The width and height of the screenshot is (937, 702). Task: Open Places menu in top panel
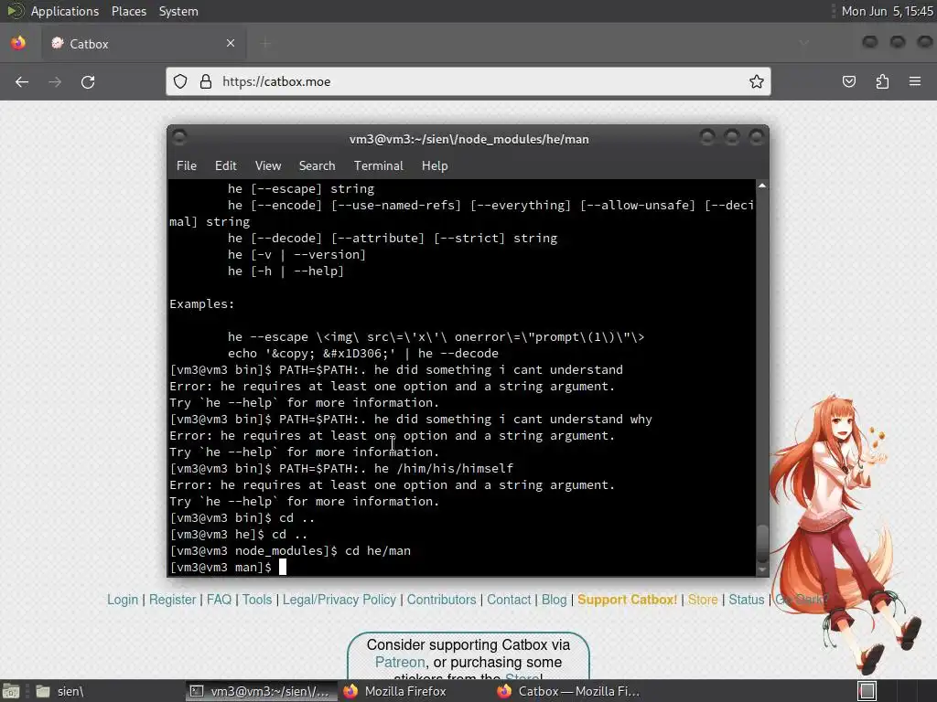click(x=128, y=11)
